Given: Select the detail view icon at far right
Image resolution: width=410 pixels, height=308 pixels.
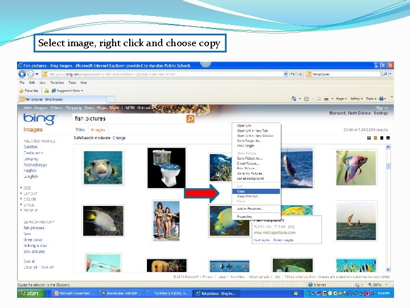Looking at the screenshot, I should [x=388, y=138].
